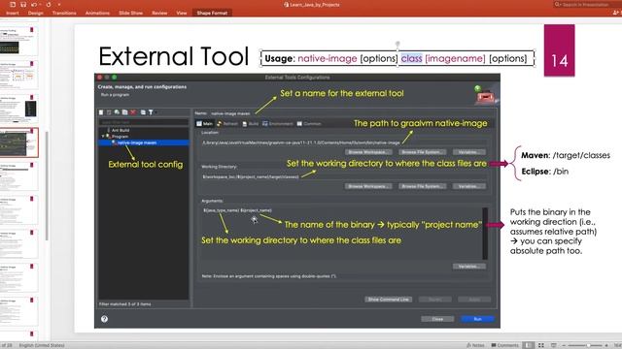
Task: Click the Maven: /target/classes text
Action: (x=566, y=155)
